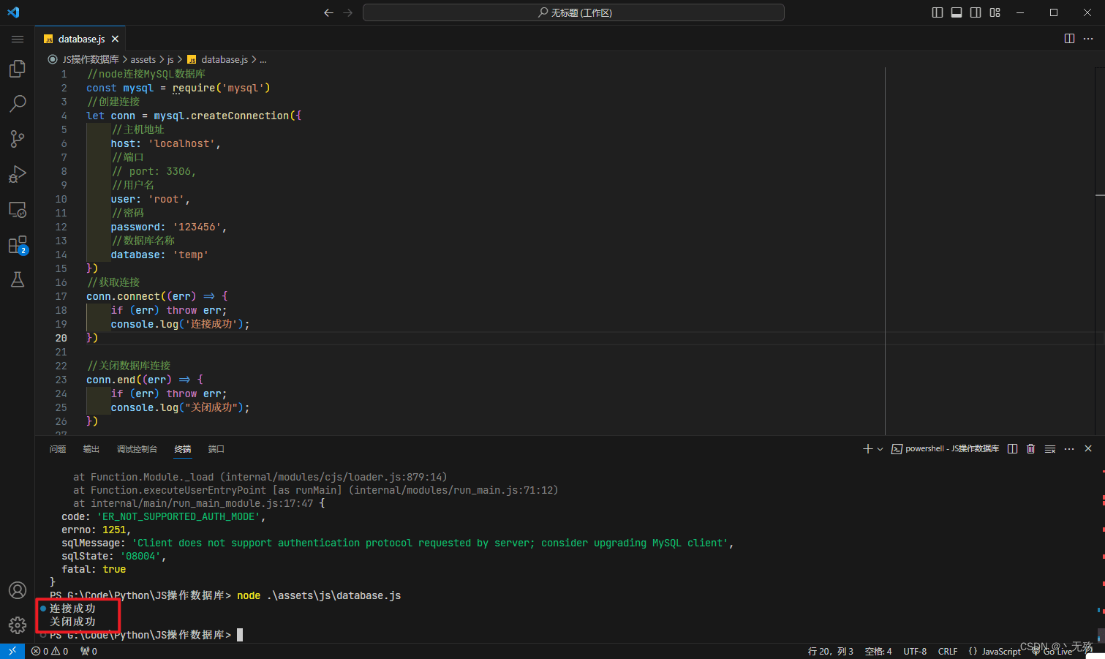The width and height of the screenshot is (1105, 659).
Task: Toggle secondary side bar layout button
Action: tap(976, 12)
